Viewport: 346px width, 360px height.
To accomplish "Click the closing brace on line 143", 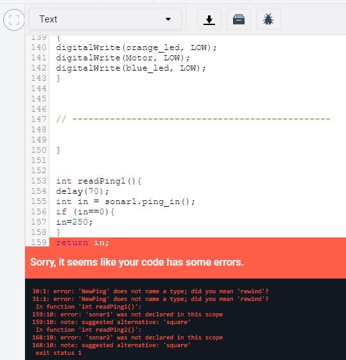I will coord(58,78).
